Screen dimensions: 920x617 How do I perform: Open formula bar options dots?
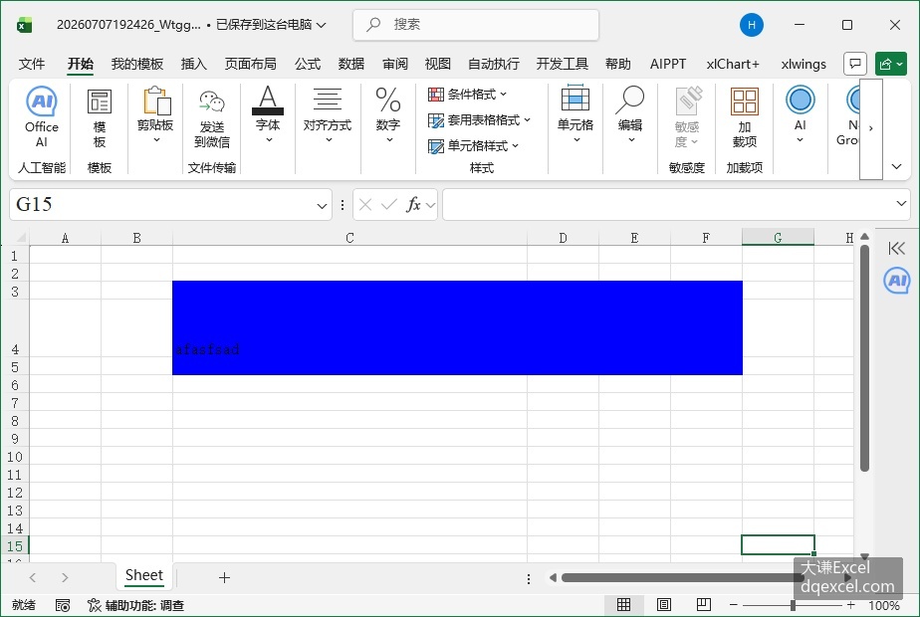point(343,205)
